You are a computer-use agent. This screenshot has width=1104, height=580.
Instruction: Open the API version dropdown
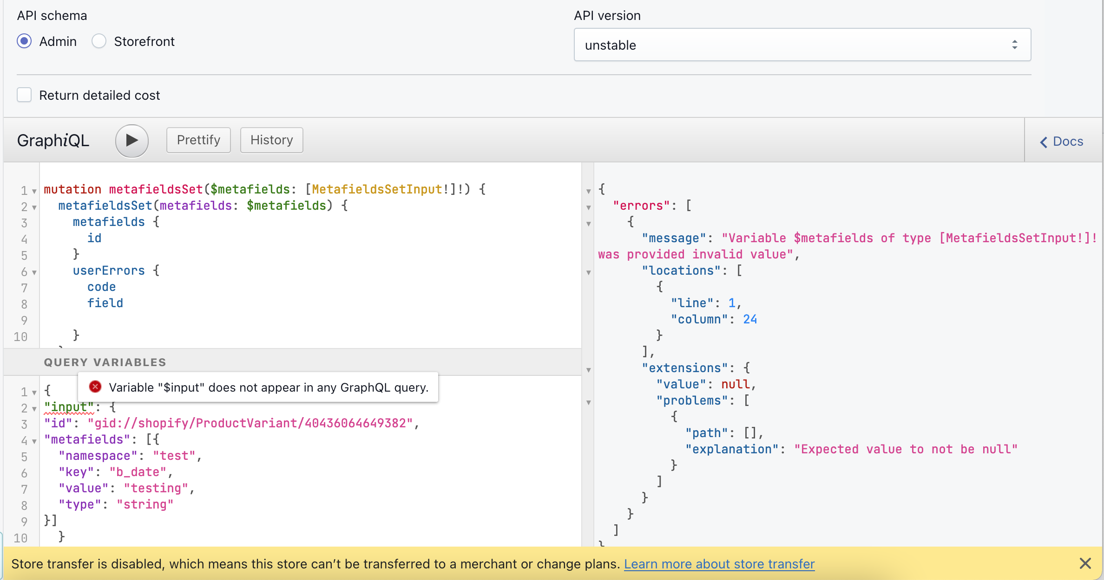pos(802,45)
